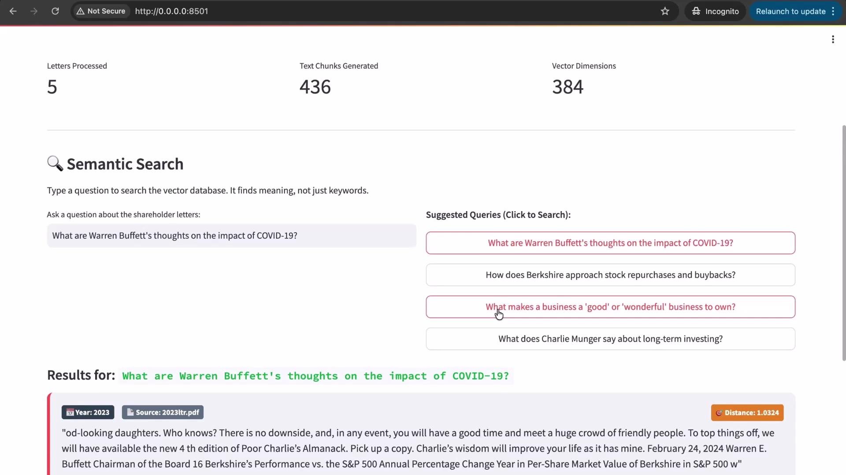Search stock repurchases and buybacks query
The image size is (846, 475).
click(x=610, y=275)
